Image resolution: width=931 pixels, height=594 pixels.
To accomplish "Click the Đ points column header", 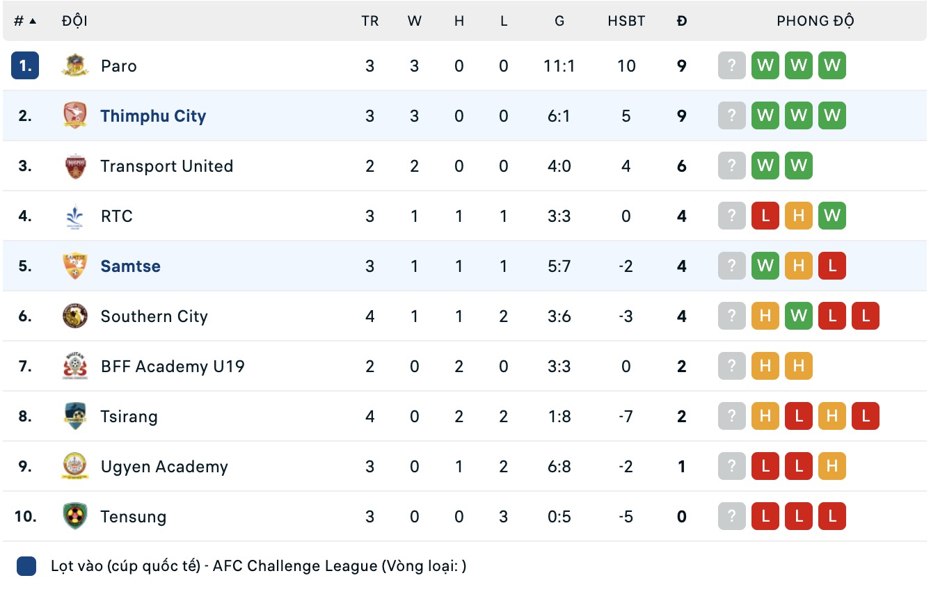I will tap(682, 21).
